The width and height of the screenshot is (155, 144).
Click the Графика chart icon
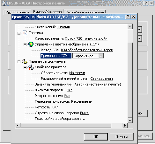click(x=25, y=33)
